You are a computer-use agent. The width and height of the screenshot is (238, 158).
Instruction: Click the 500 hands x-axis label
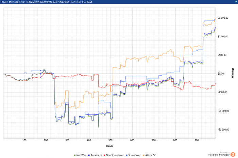point(111,140)
